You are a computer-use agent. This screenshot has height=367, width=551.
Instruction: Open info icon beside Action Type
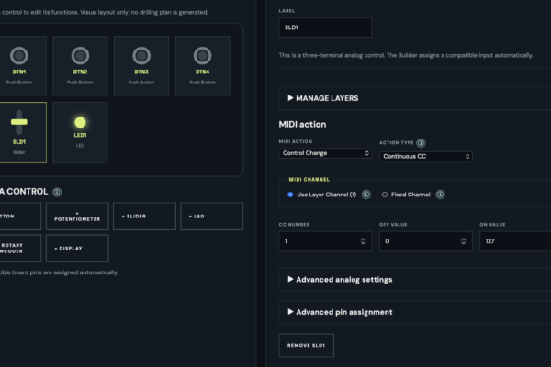[x=421, y=143]
